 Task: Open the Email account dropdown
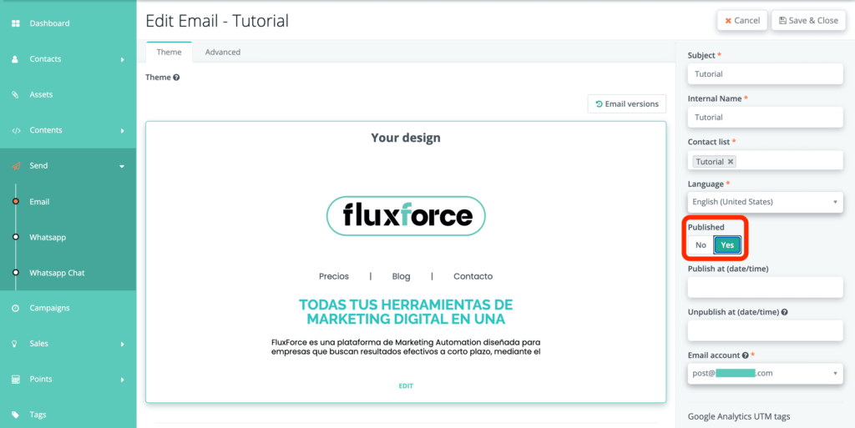(765, 374)
